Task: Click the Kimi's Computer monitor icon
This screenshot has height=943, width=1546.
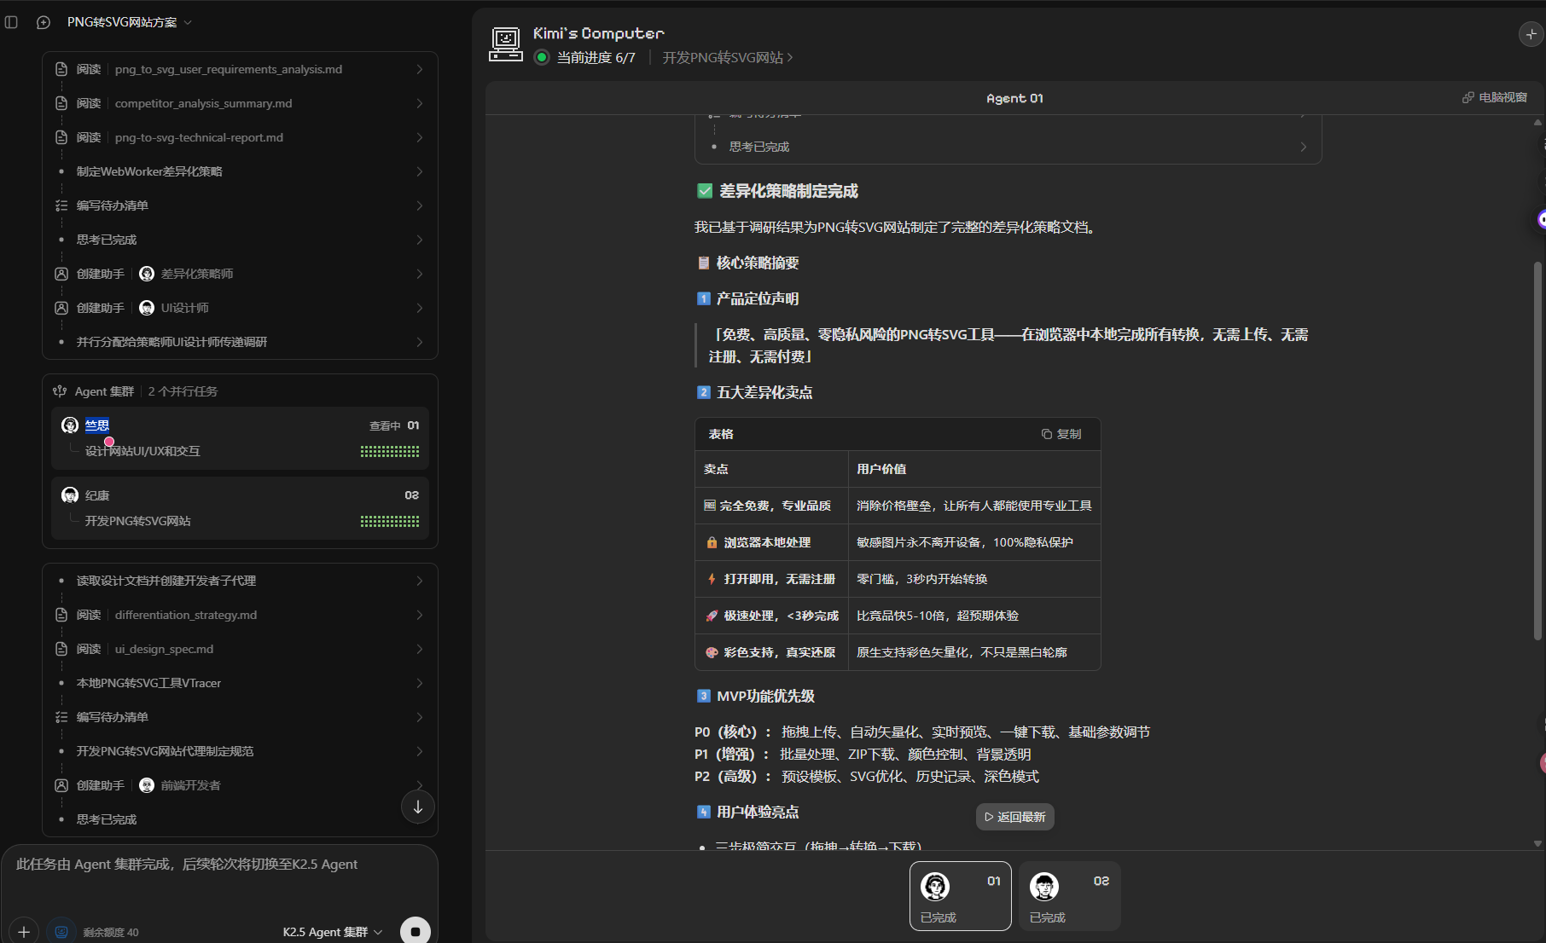Action: pos(505,44)
